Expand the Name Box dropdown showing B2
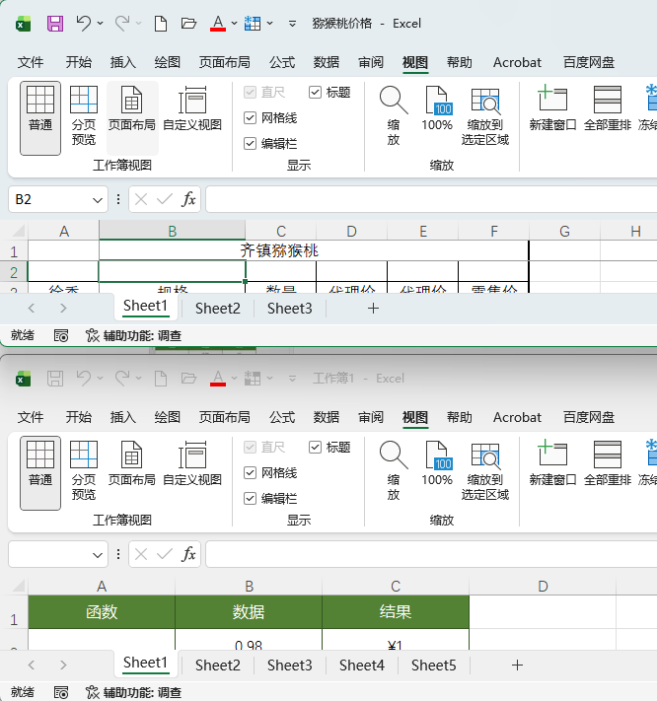This screenshot has height=701, width=657. (x=97, y=200)
